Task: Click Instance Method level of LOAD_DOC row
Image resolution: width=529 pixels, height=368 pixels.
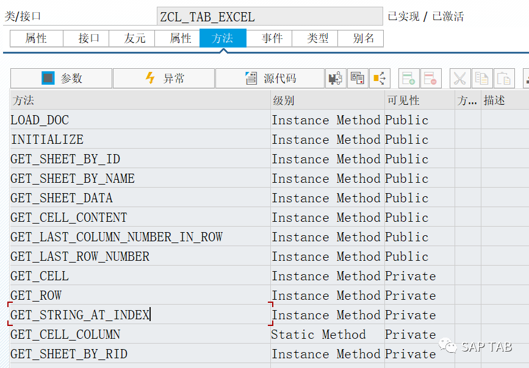Action: [x=328, y=120]
